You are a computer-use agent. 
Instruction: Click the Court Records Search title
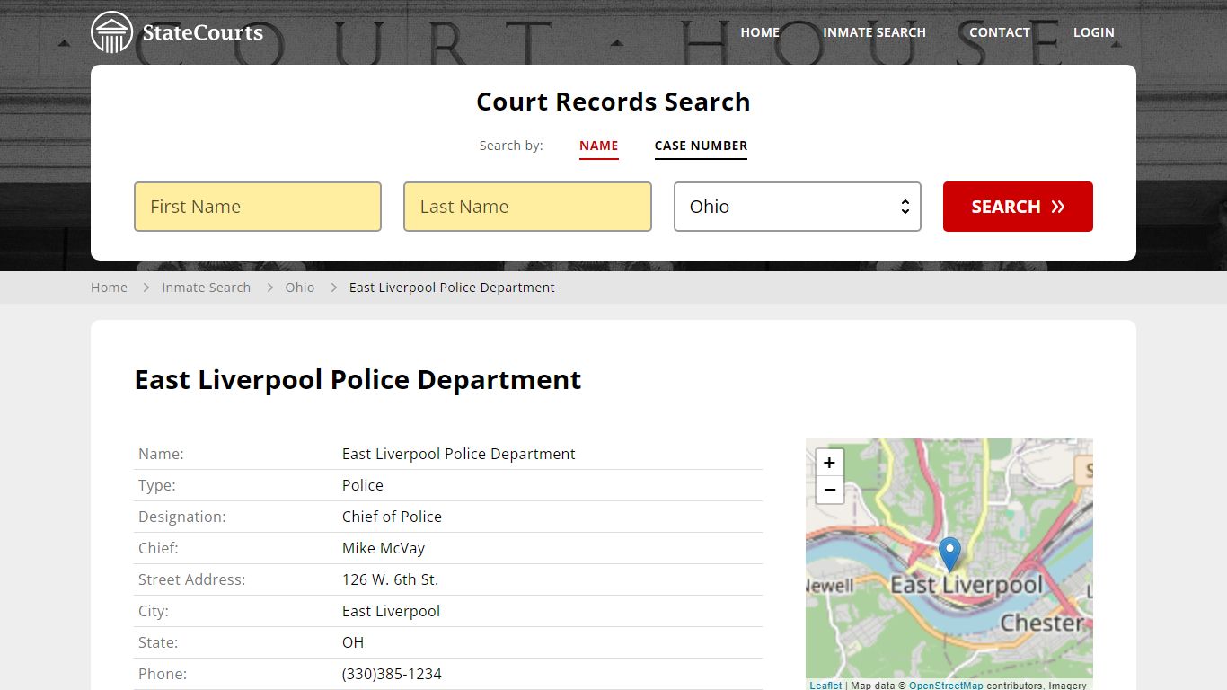[x=613, y=102]
